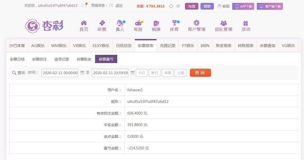304x160 pixels.
Task: Click username u6cd5u53f7u6f47u6d12 in header
Action: [58, 5]
